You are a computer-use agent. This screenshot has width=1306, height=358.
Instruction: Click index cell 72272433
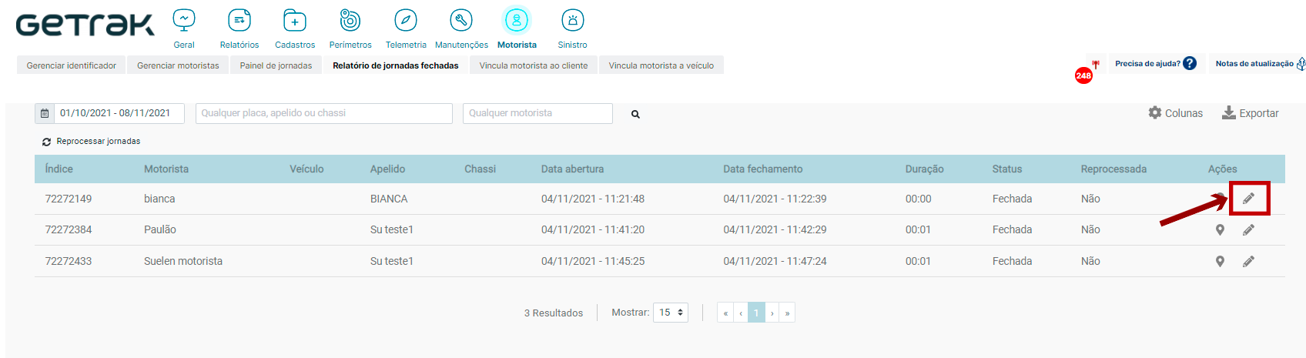click(x=69, y=261)
